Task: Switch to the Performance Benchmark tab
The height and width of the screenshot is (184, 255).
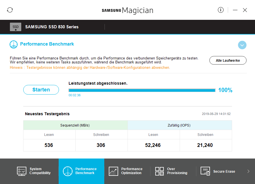Action: 82,171
